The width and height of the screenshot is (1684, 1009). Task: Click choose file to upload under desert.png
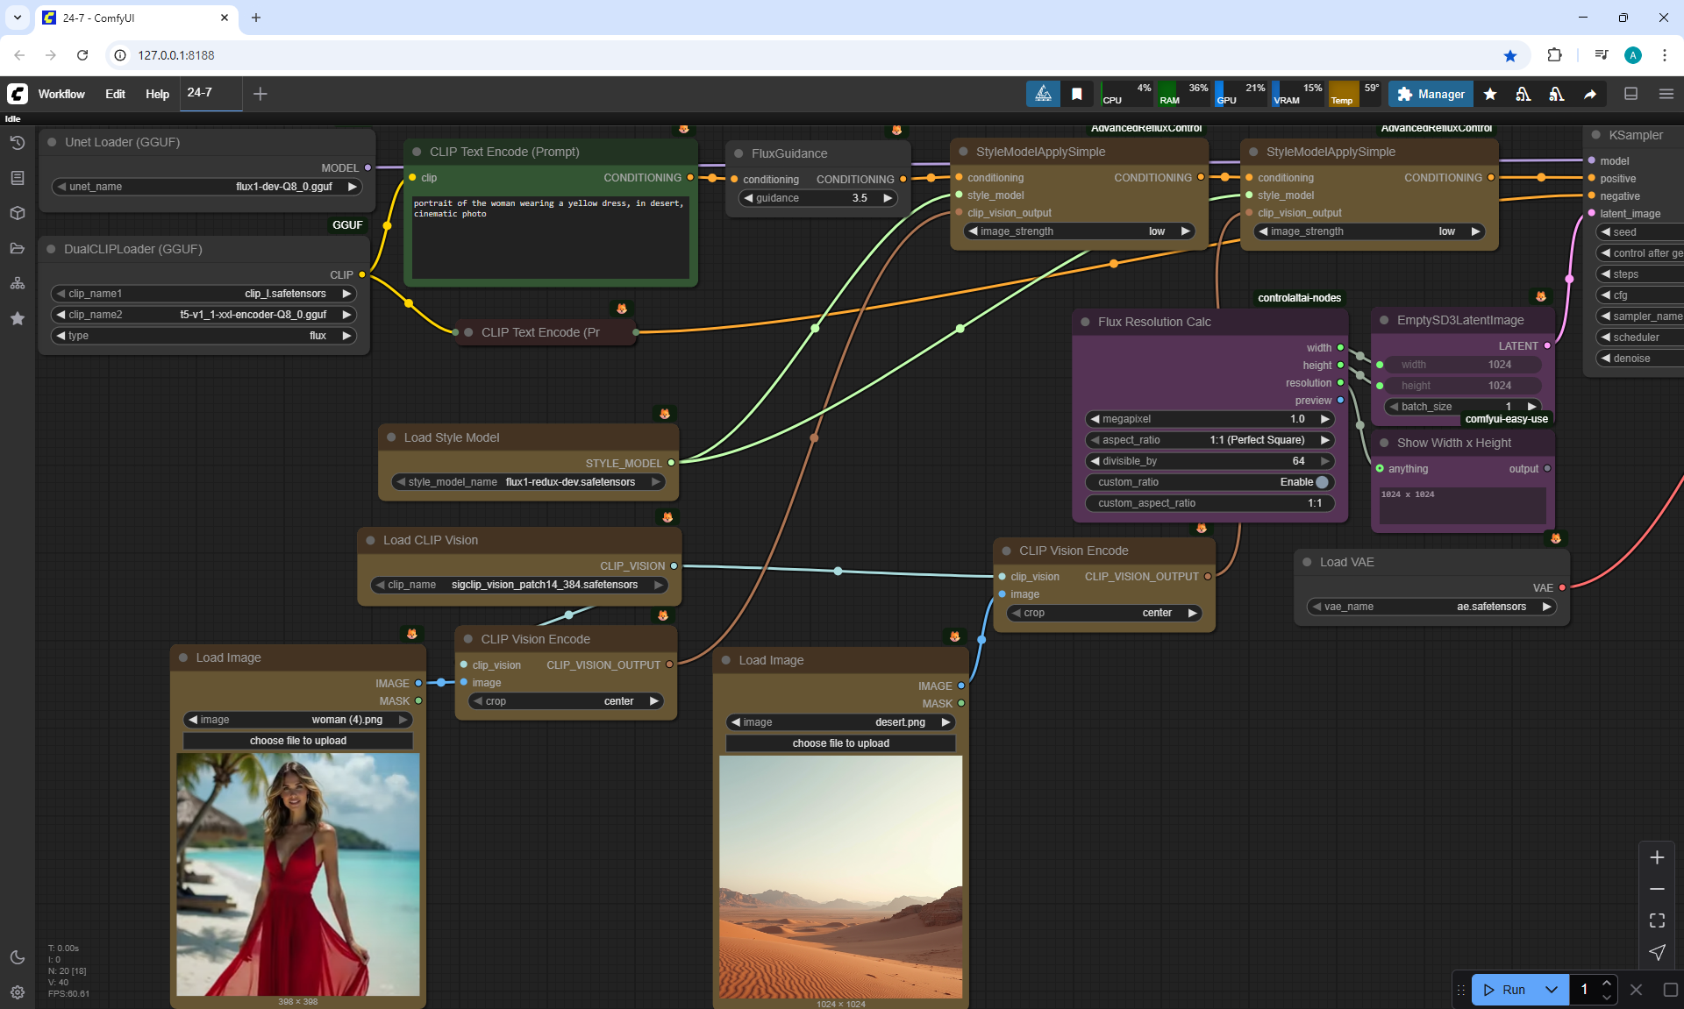pos(840,743)
